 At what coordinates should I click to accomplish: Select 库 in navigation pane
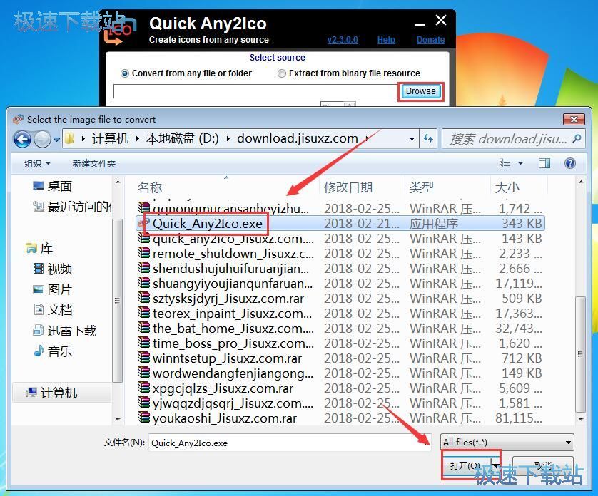point(39,249)
